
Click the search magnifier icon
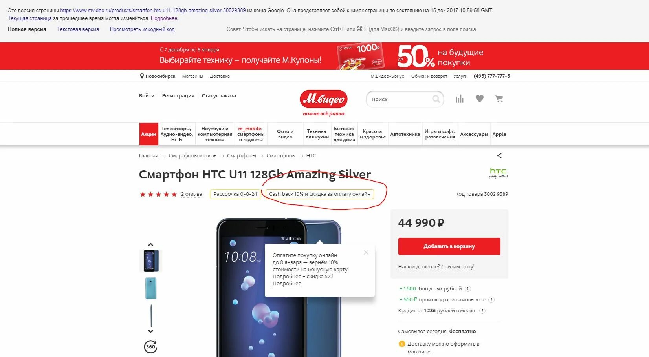(436, 99)
